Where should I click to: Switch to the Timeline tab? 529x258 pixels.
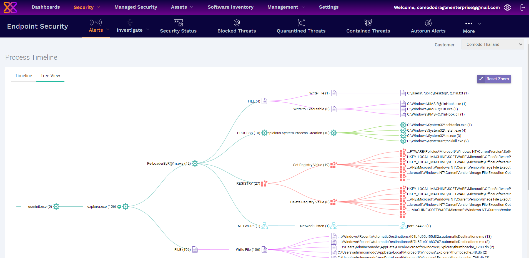click(x=23, y=76)
